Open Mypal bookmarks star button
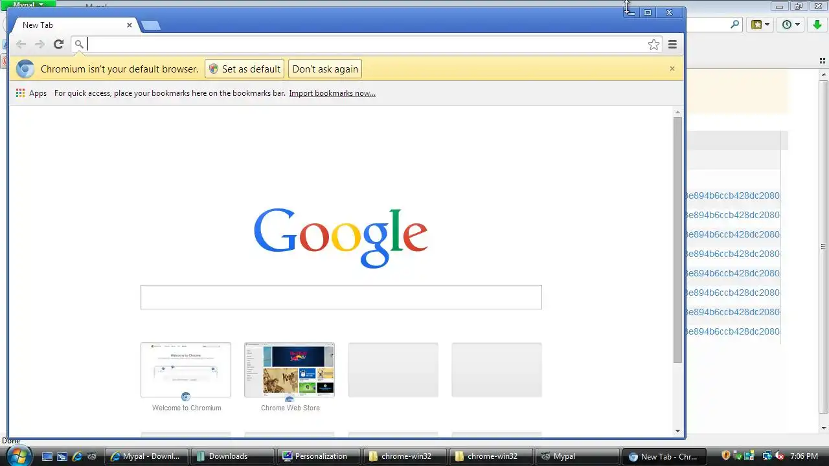The width and height of the screenshot is (829, 466). point(756,25)
